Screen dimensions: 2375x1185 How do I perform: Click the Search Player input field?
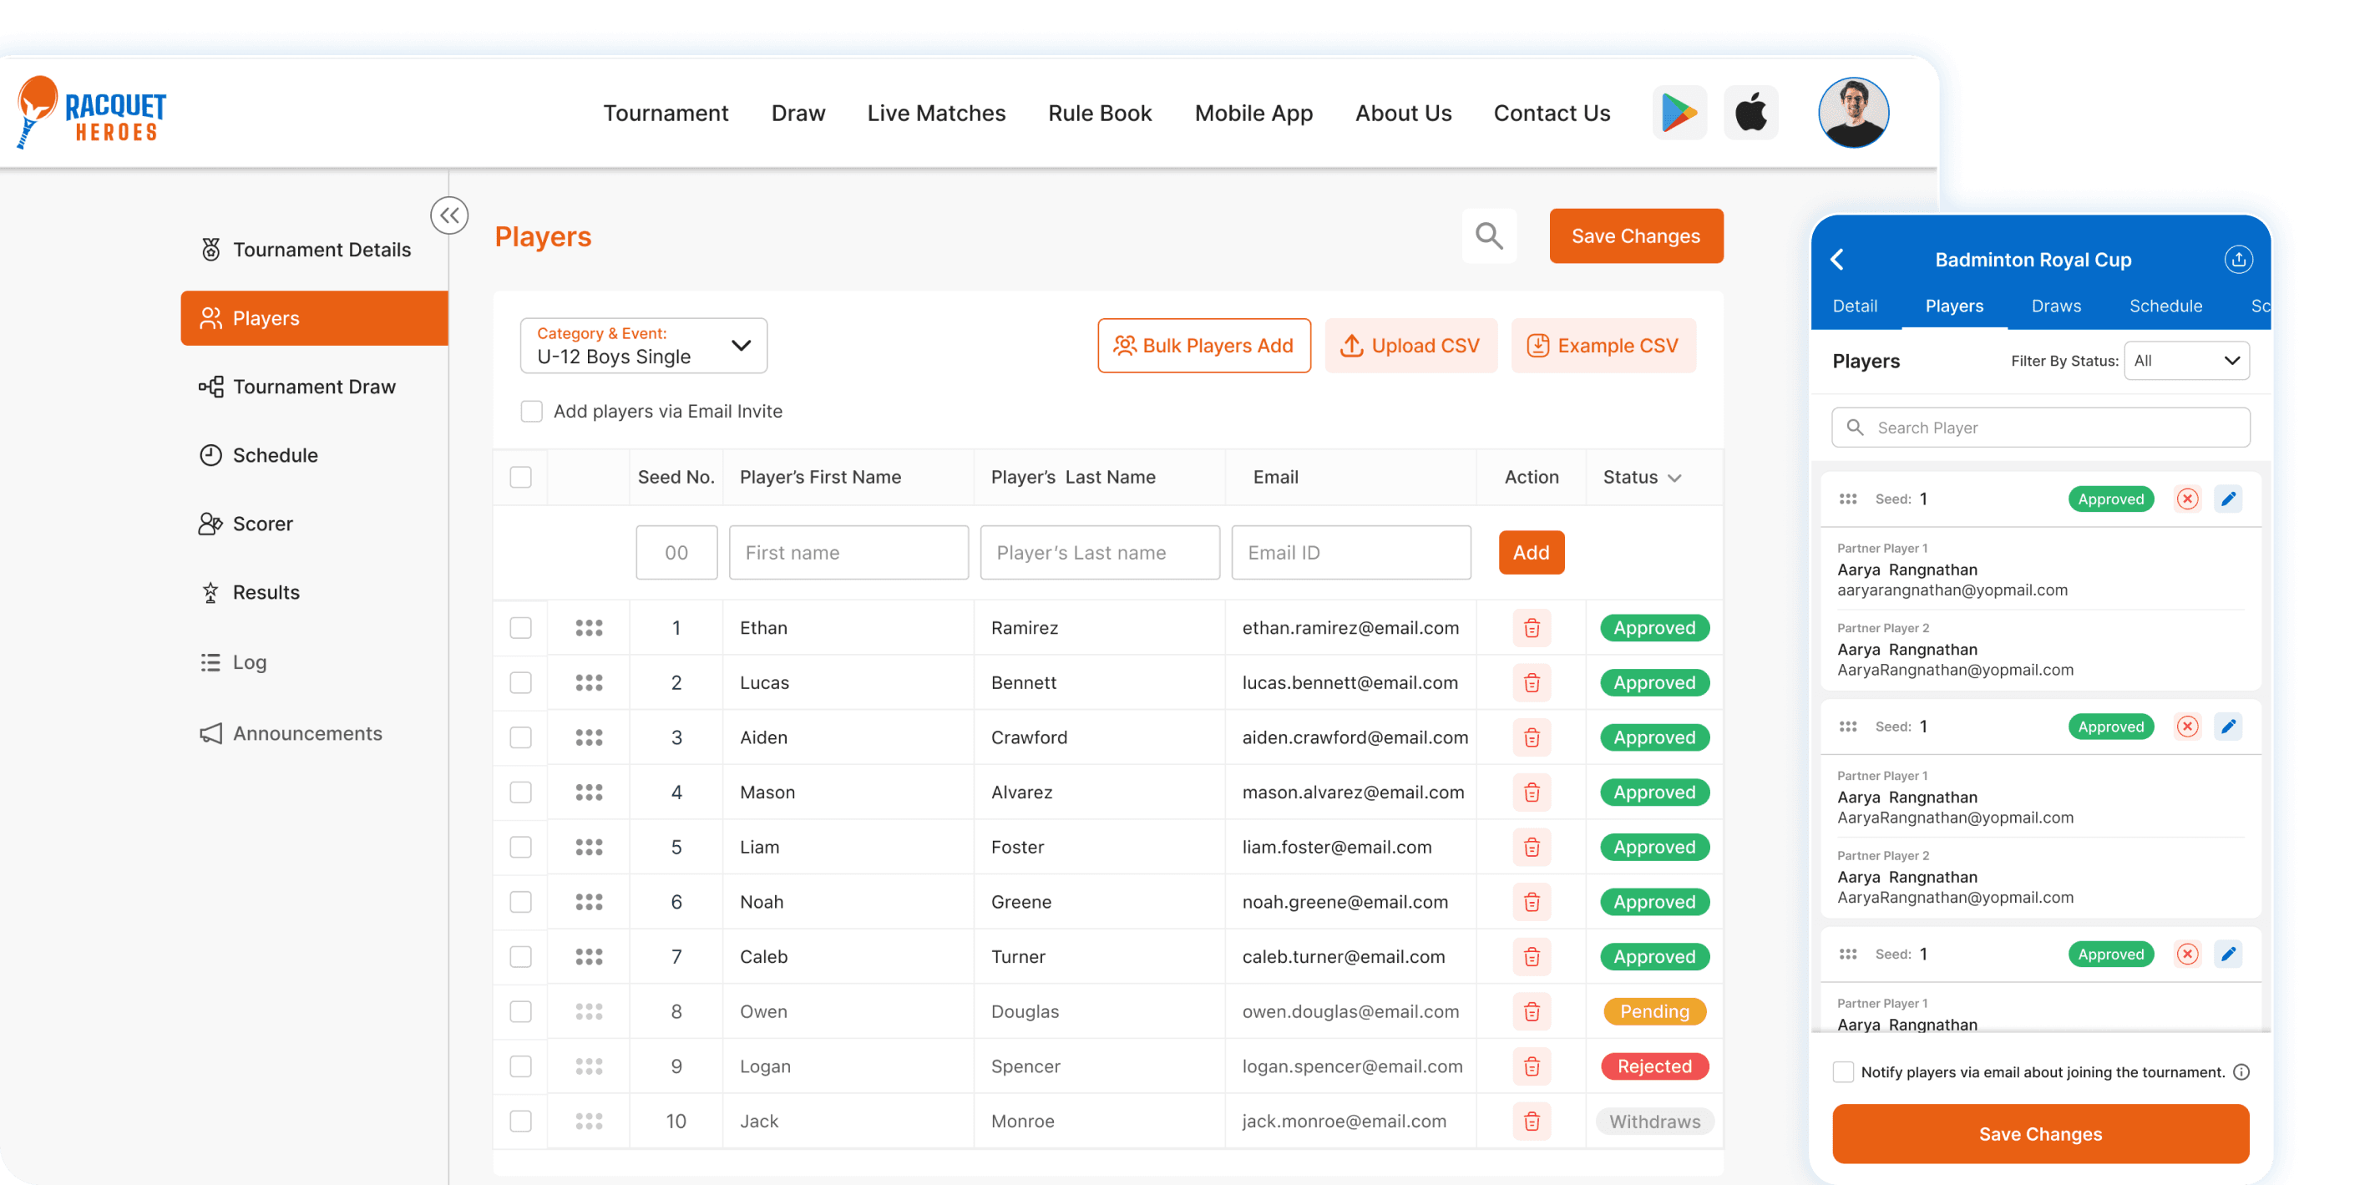tap(2039, 428)
